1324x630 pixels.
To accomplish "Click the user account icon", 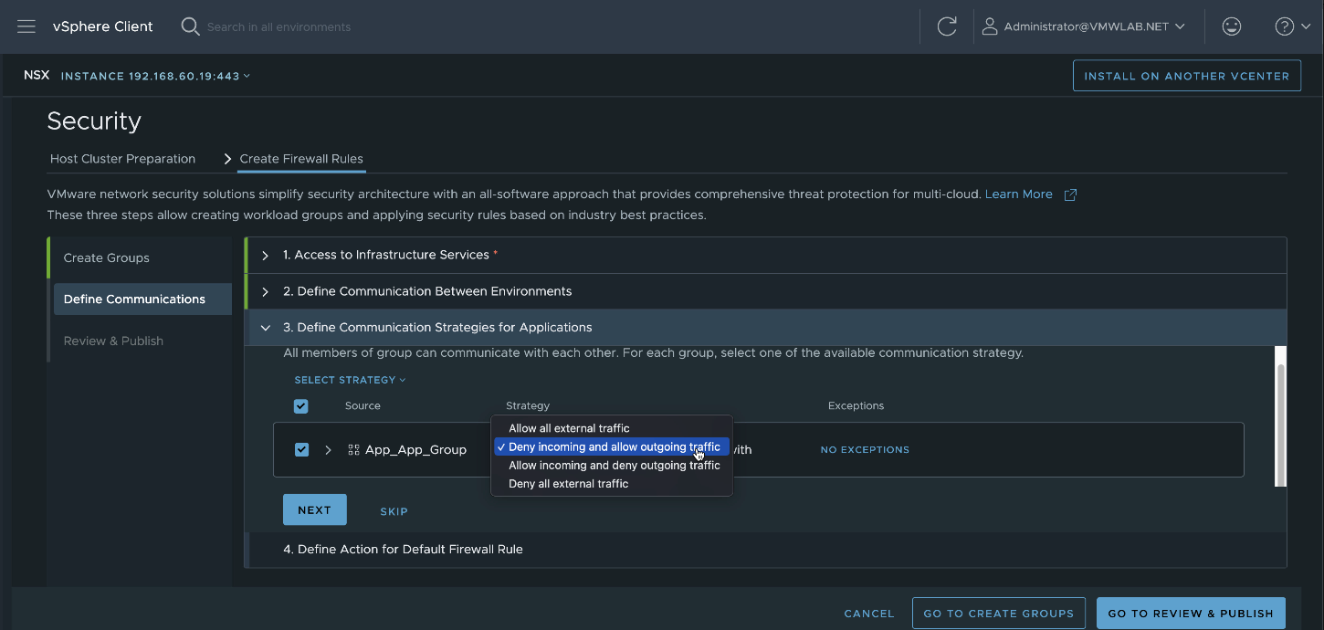I will pos(989,26).
